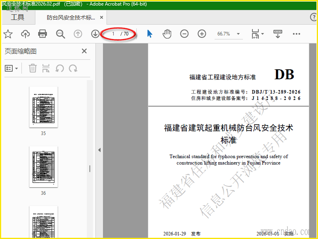
Task: Go to next page arrow
Action: click(x=95, y=34)
